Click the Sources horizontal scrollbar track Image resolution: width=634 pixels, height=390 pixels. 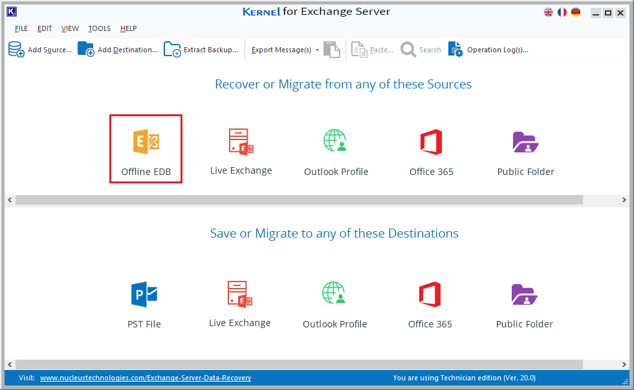[299, 200]
